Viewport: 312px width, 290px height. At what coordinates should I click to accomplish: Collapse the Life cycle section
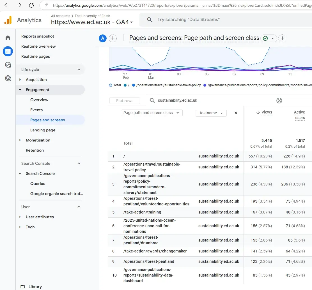pos(79,69)
